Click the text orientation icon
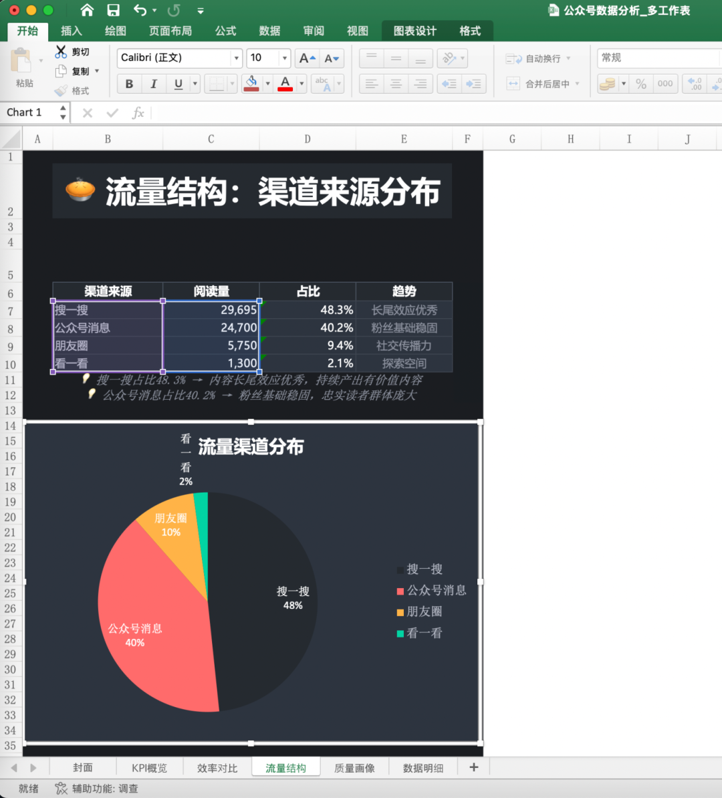 point(449,59)
